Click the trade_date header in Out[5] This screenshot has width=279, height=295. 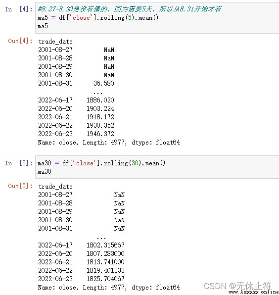pos(55,187)
